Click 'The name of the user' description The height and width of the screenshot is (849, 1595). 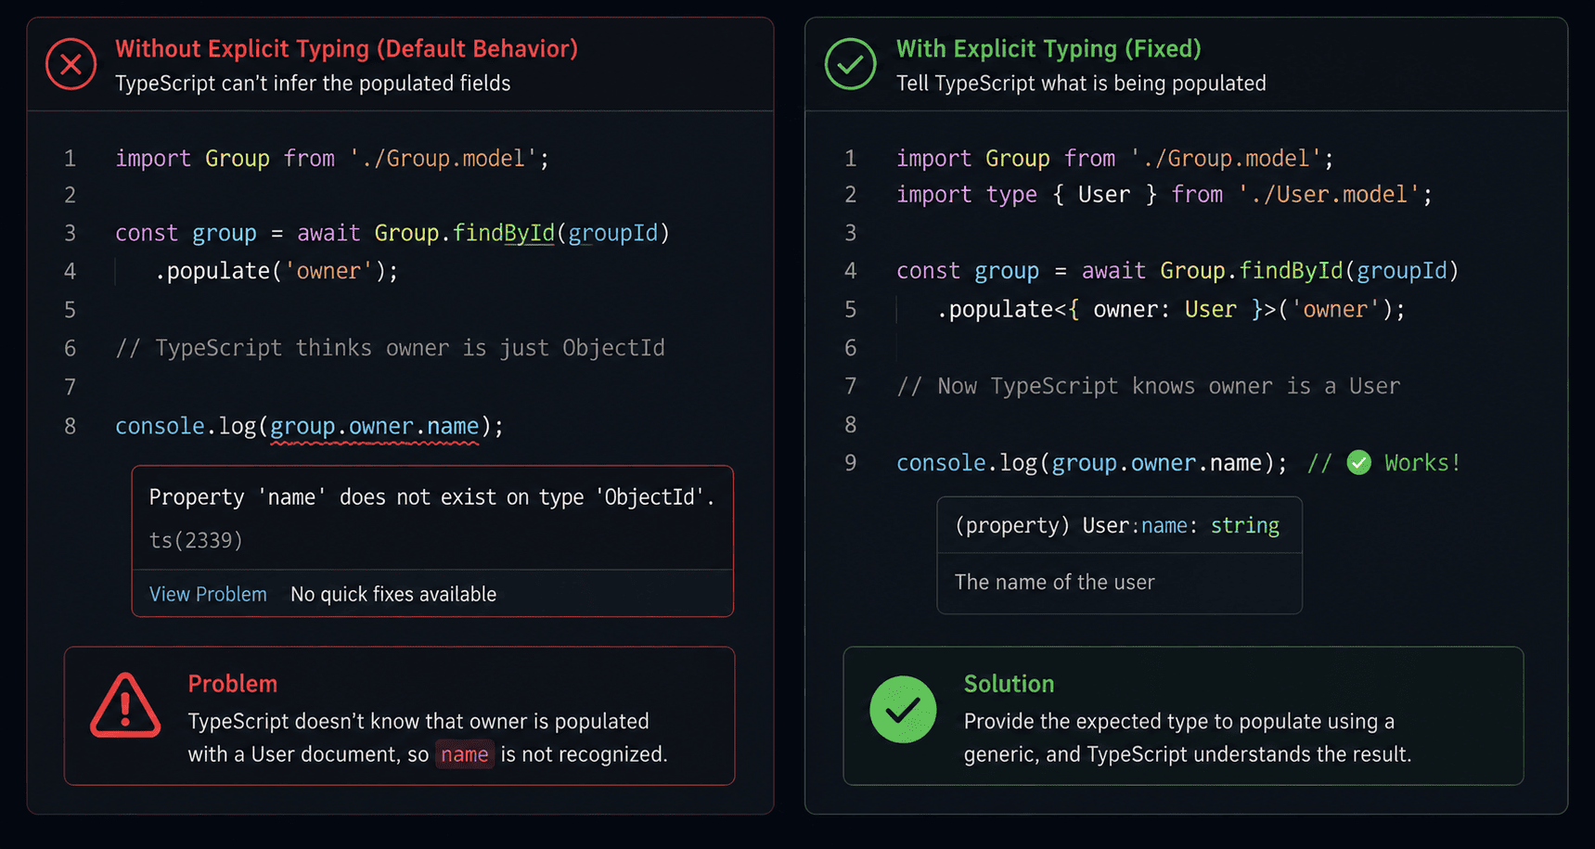(1055, 583)
